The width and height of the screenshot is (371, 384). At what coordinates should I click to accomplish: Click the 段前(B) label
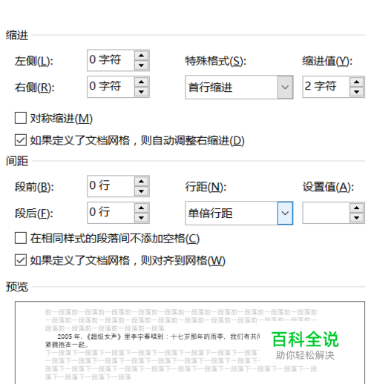(x=34, y=187)
